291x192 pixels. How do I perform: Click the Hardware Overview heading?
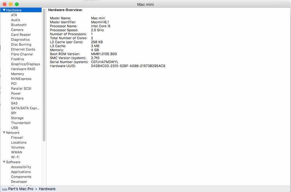click(x=65, y=10)
